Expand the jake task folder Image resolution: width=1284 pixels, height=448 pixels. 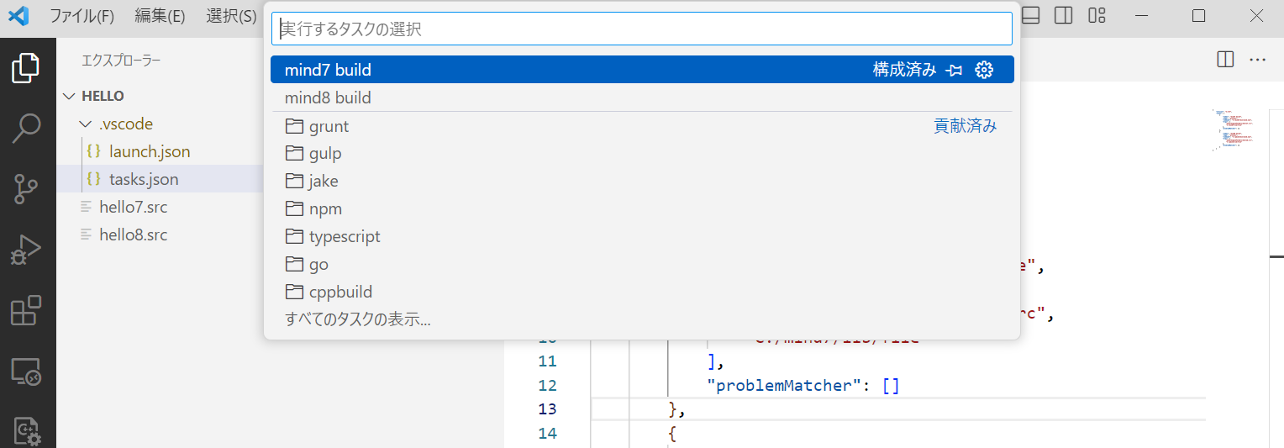tap(642, 182)
